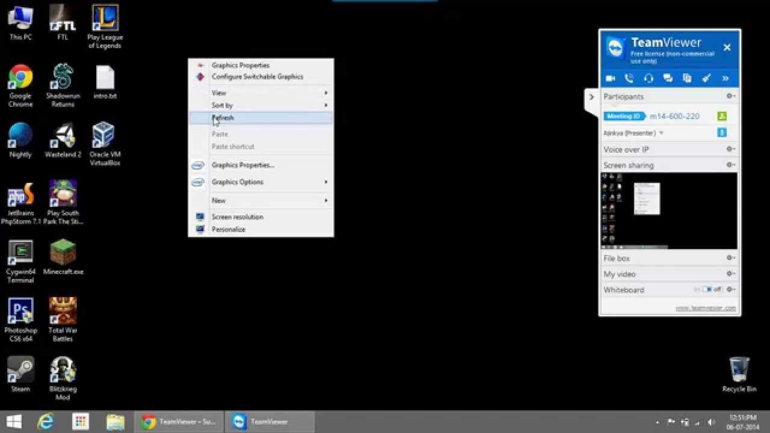Select Play League of Legends shortcut

click(105, 28)
